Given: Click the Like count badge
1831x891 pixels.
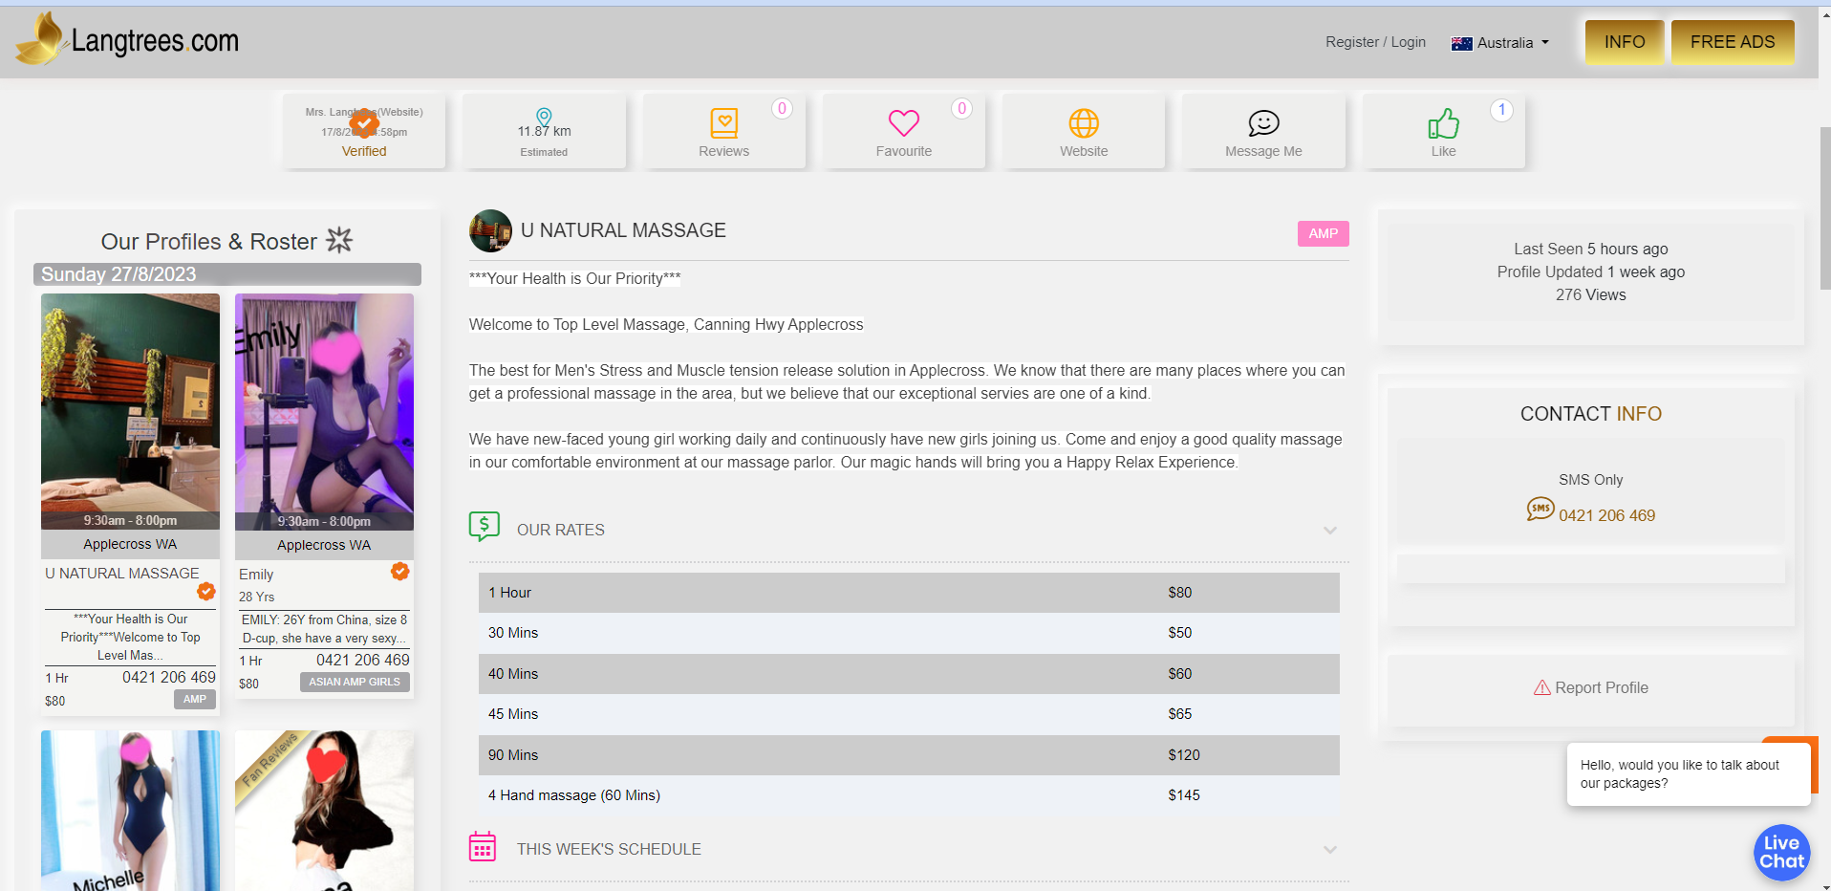Looking at the screenshot, I should coord(1501,110).
